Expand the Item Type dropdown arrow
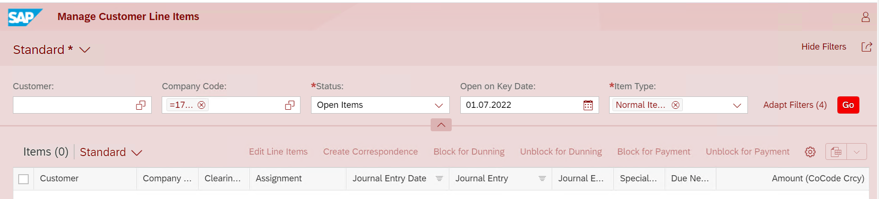The width and height of the screenshot is (879, 199). (x=737, y=105)
